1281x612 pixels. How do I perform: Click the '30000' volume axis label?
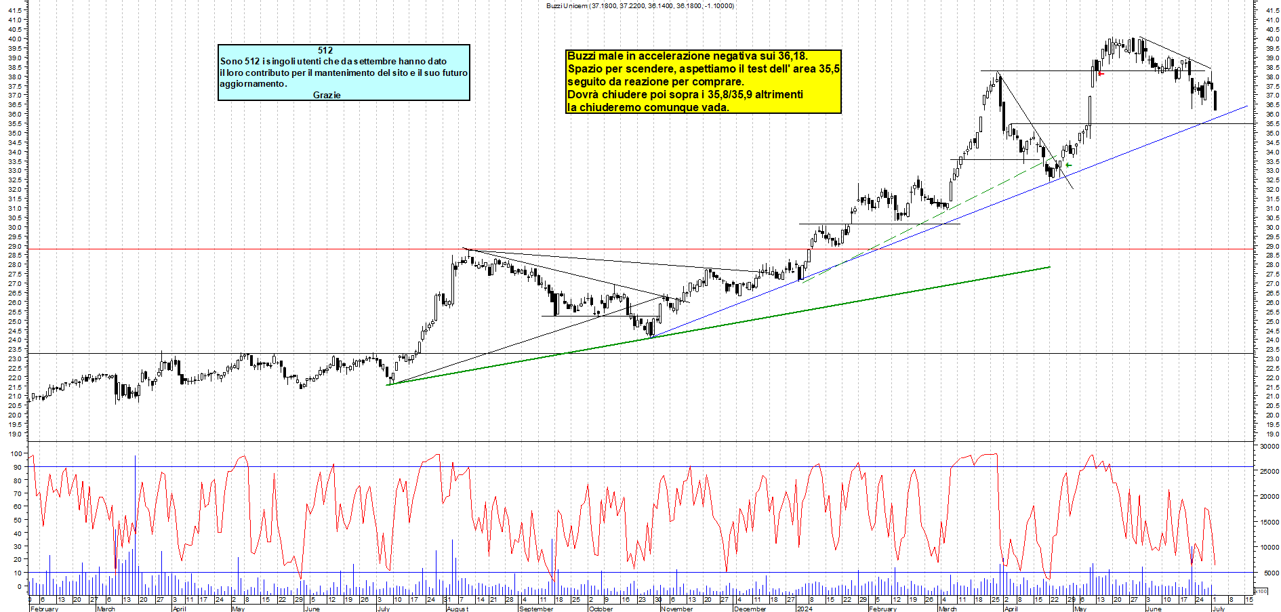pyautogui.click(x=1269, y=447)
